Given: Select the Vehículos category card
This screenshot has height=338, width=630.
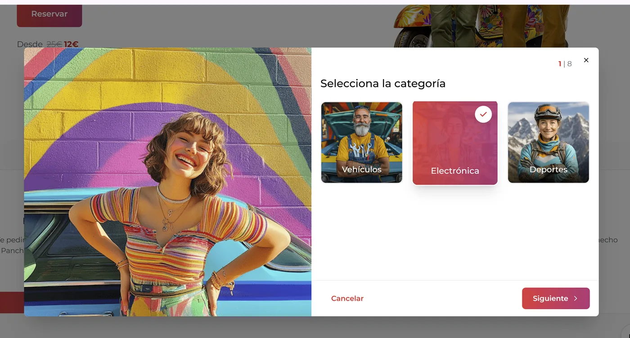Looking at the screenshot, I should (362, 142).
